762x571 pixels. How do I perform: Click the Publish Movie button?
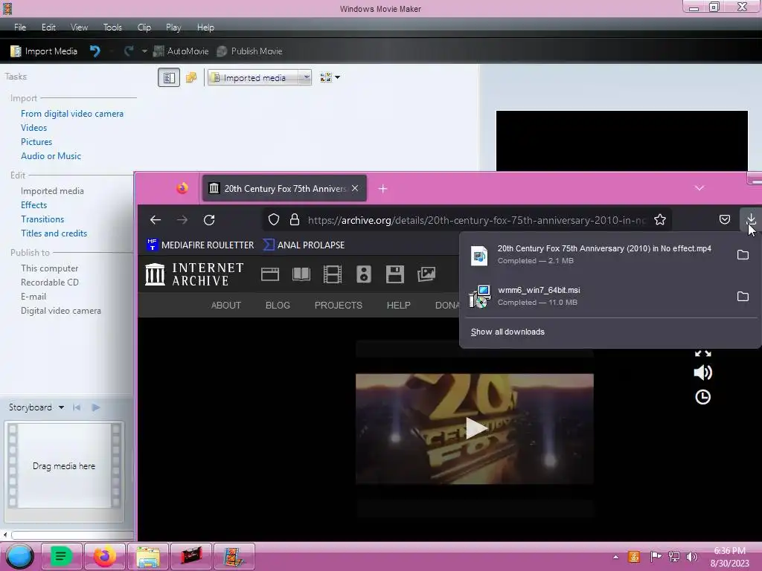pos(250,51)
